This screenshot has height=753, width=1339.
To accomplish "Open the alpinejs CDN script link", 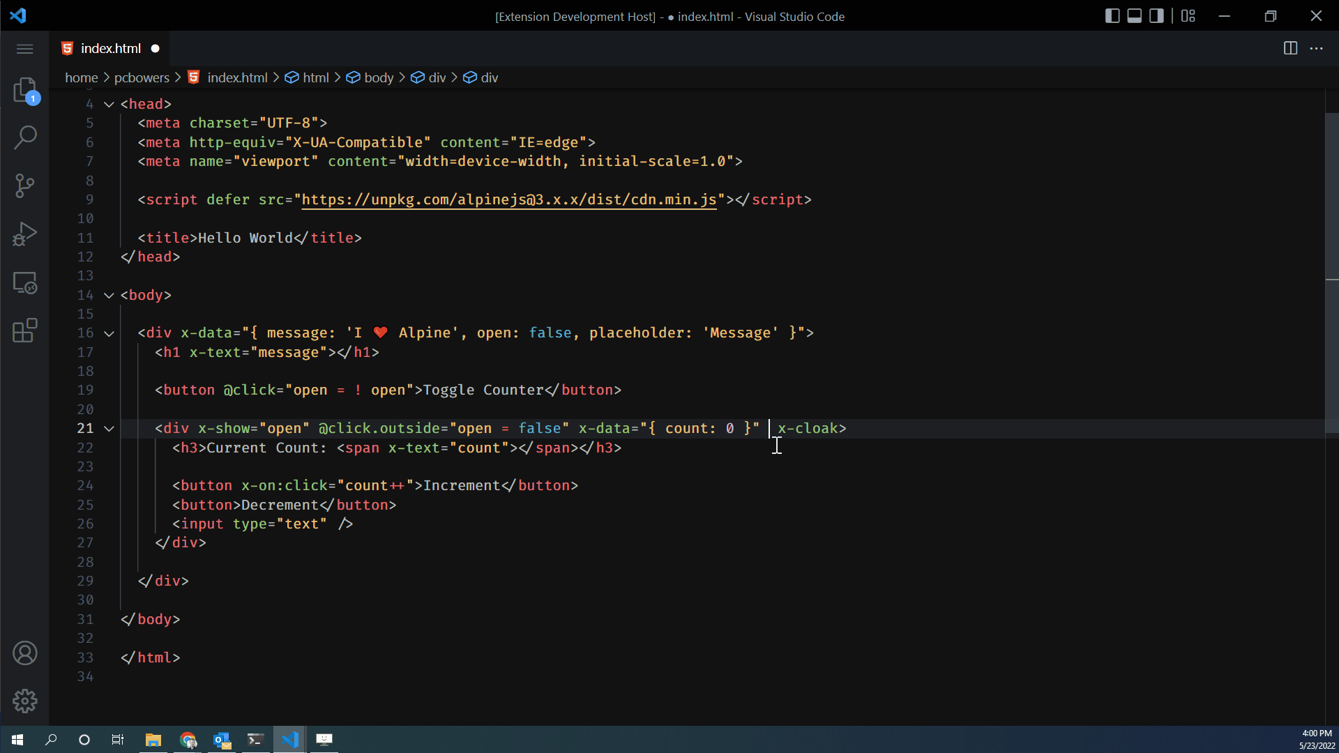I will pyautogui.click(x=508, y=199).
